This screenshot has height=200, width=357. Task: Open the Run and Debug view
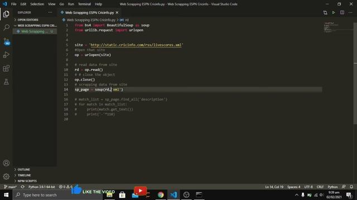[x=6, y=54]
